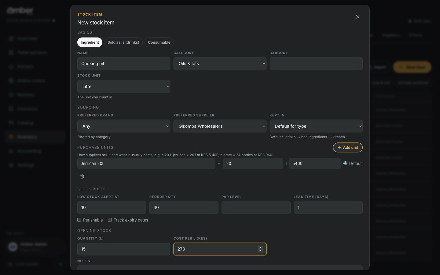The height and width of the screenshot is (275, 440).
Task: Choose the Consumable item type tab
Action: tap(159, 42)
